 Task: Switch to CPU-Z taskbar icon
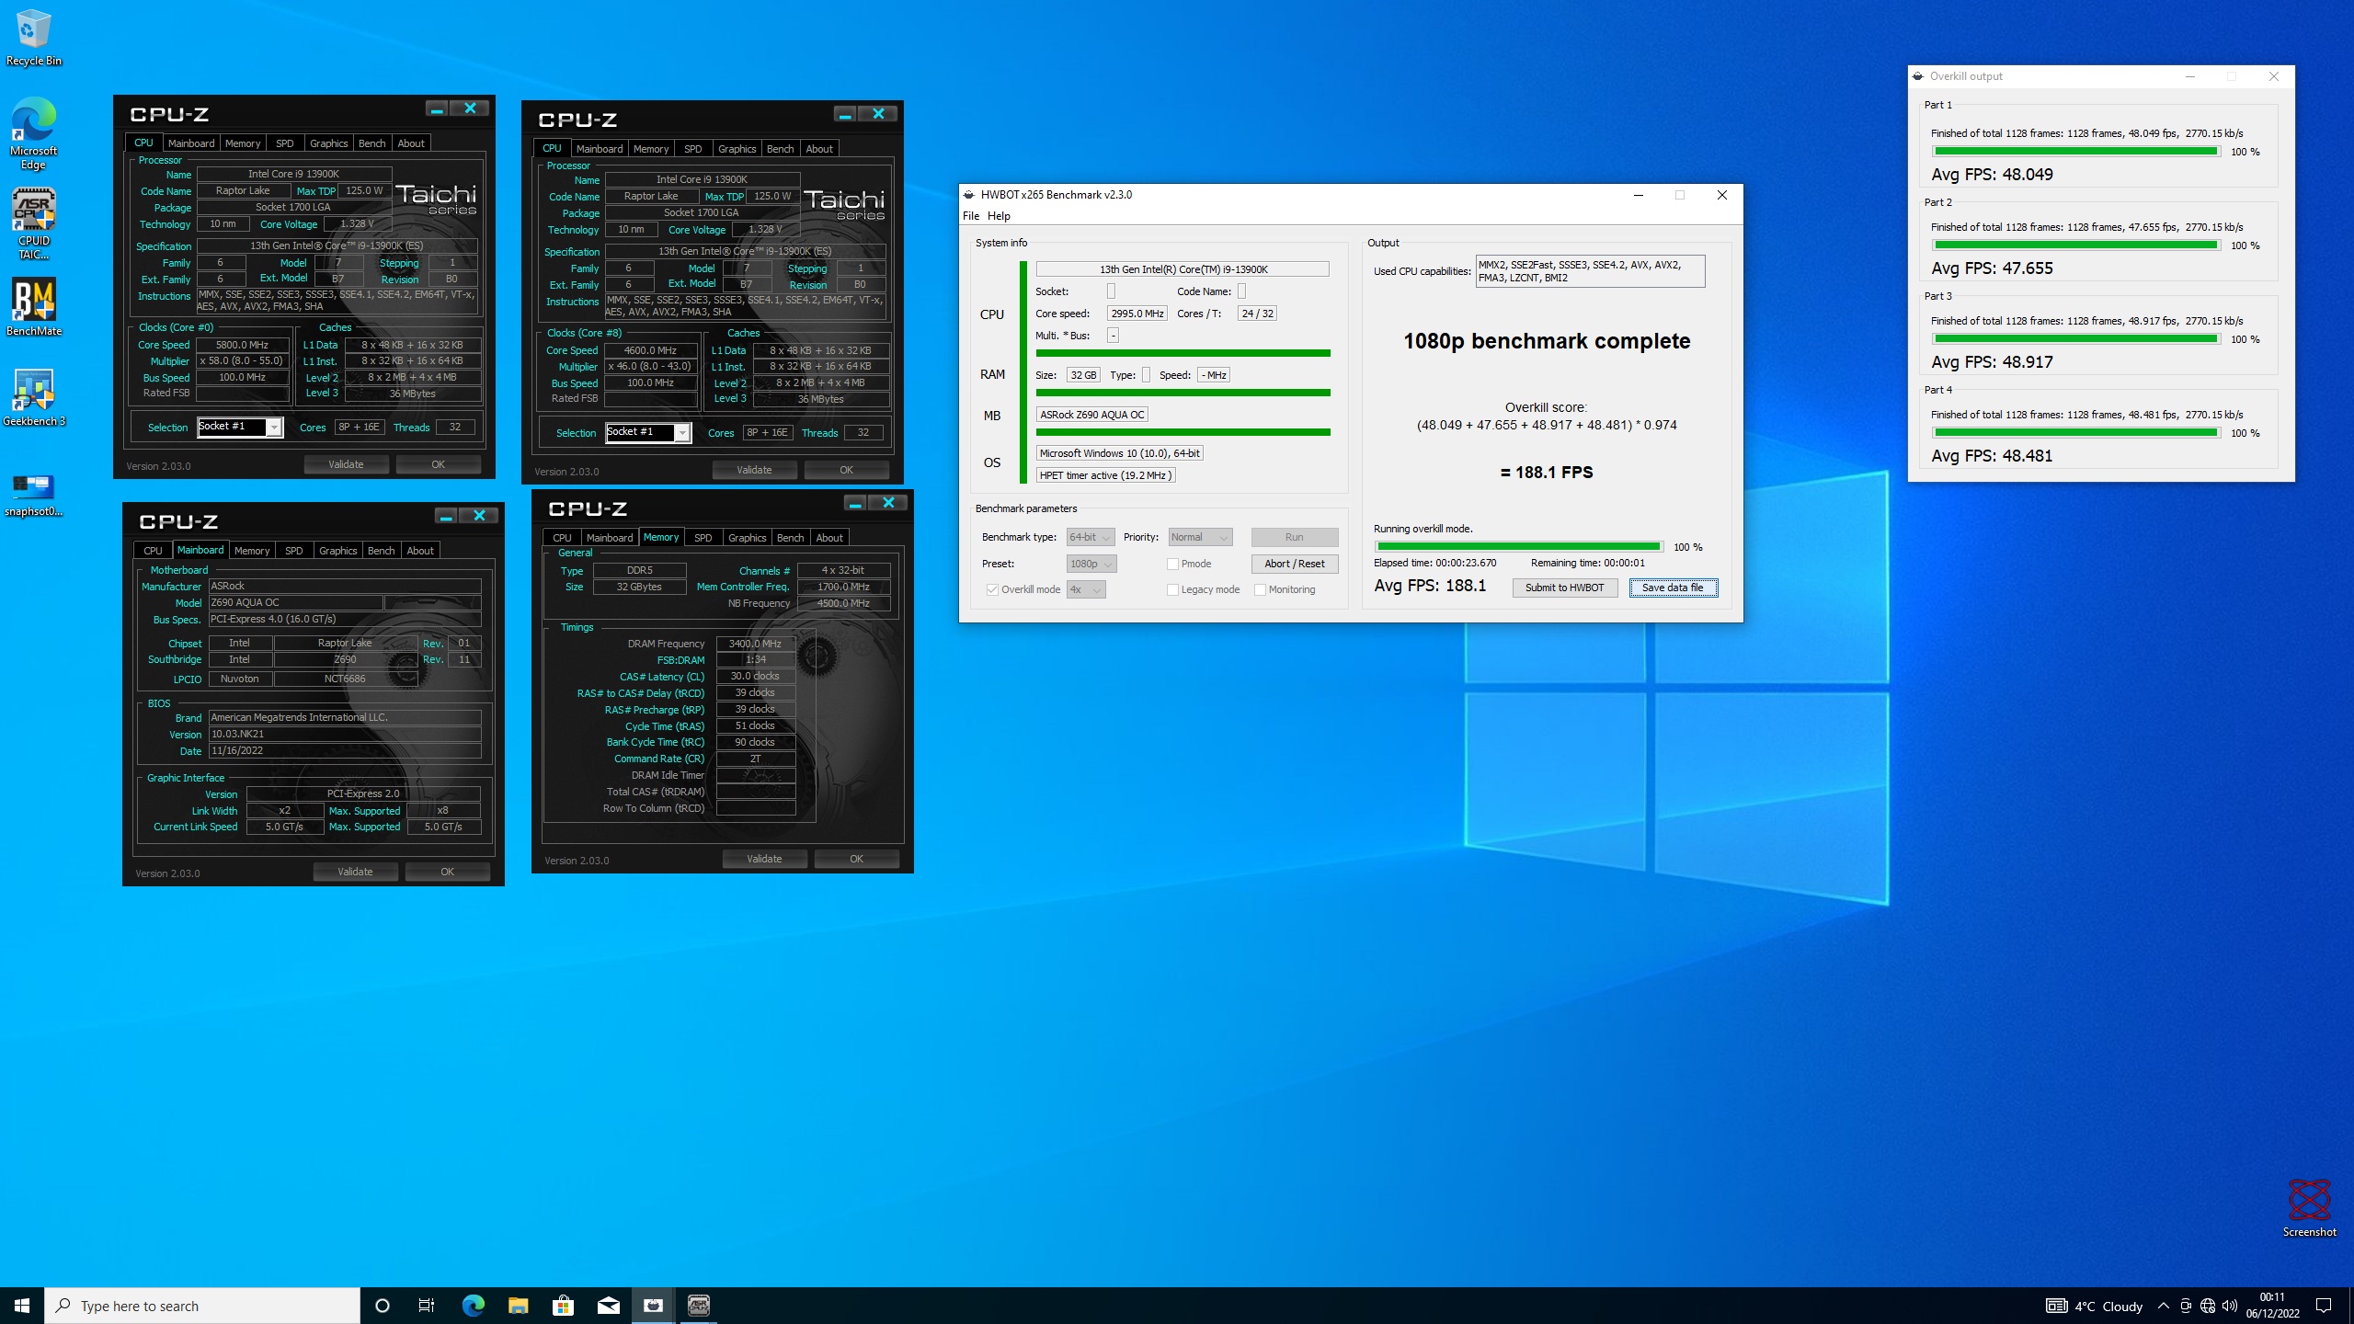coord(698,1306)
